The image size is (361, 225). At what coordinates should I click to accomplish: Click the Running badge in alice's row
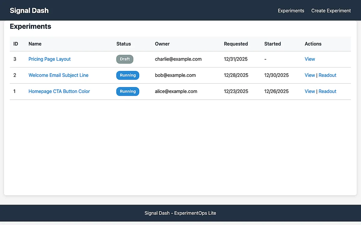click(128, 91)
